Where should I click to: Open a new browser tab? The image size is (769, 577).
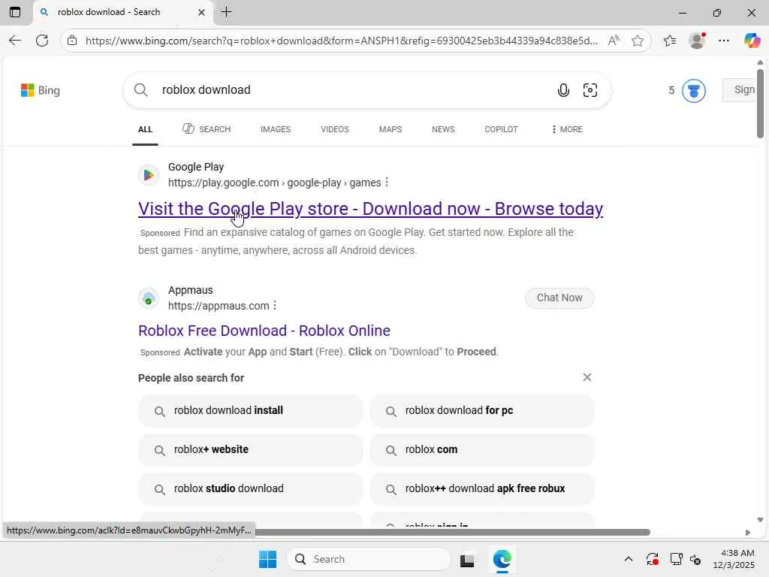[227, 12]
